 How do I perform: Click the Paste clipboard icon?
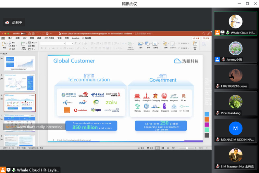[x=4, y=44]
